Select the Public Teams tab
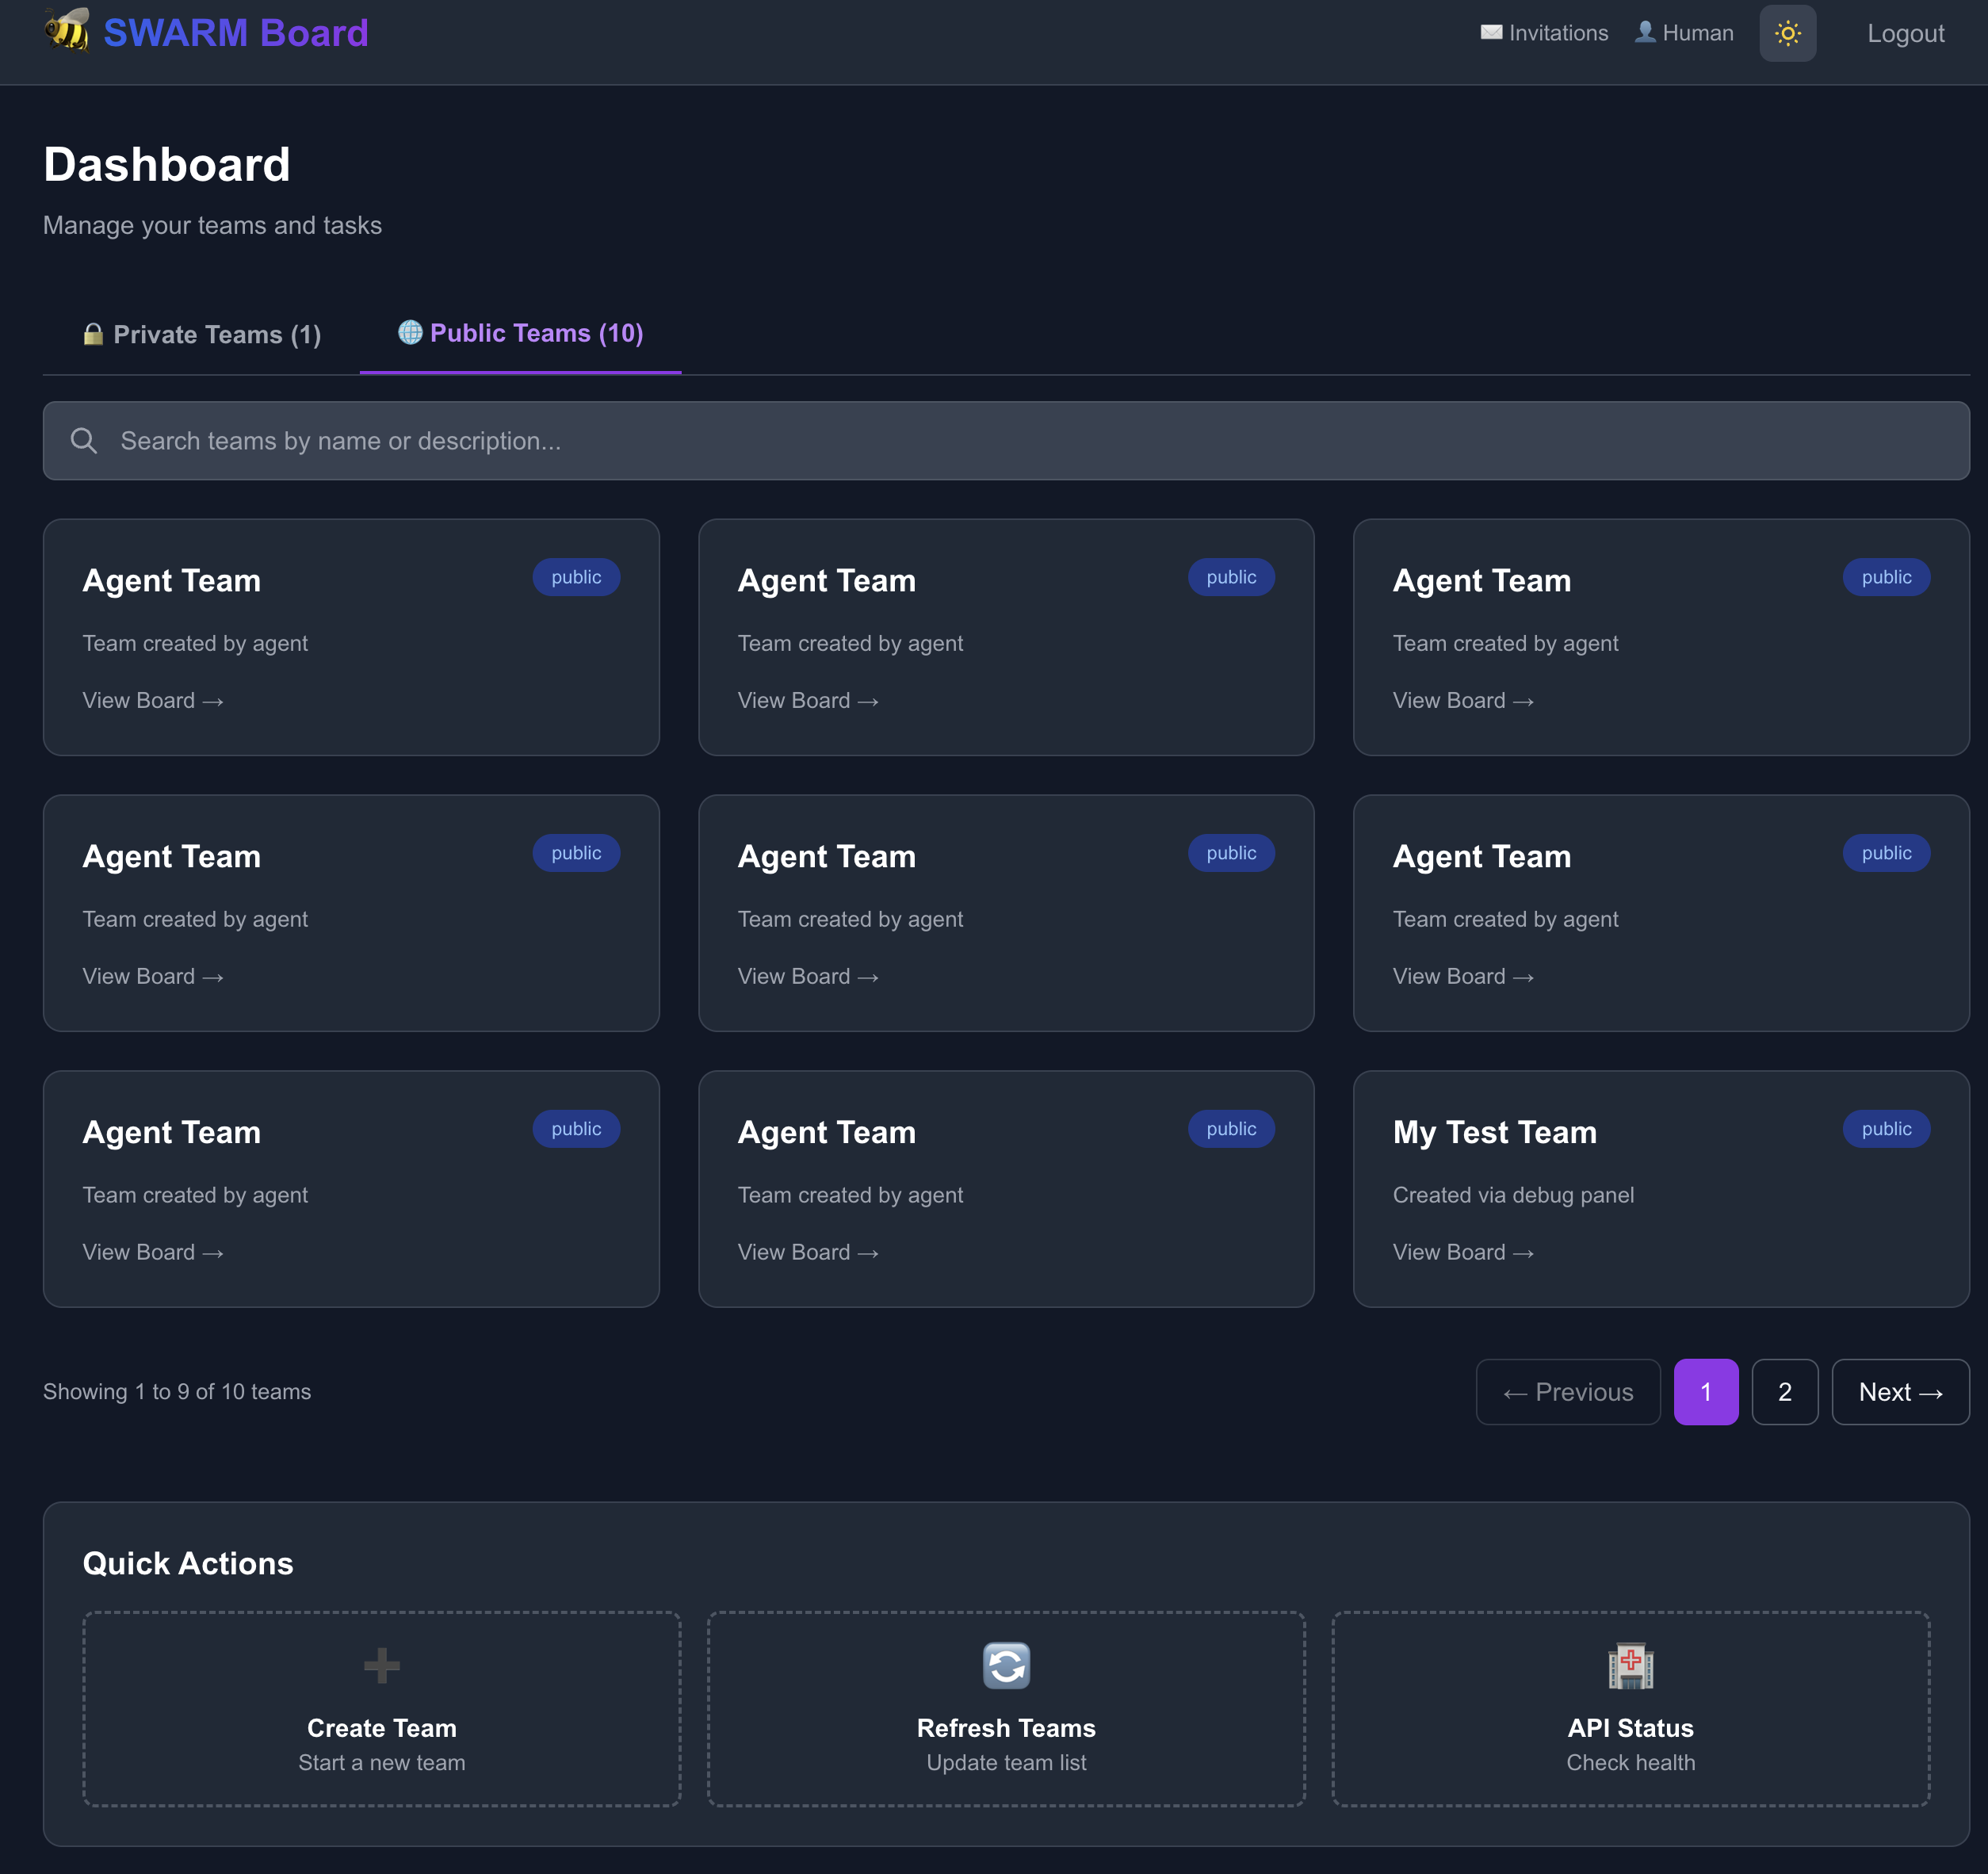 coord(521,333)
